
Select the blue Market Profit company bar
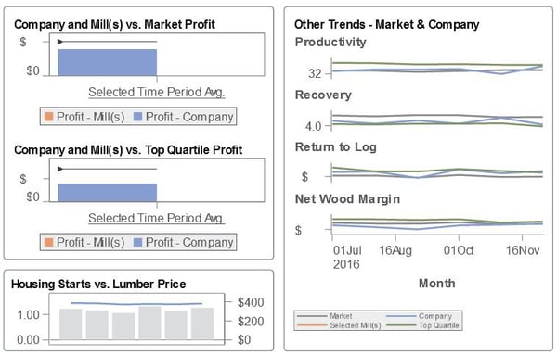(108, 62)
